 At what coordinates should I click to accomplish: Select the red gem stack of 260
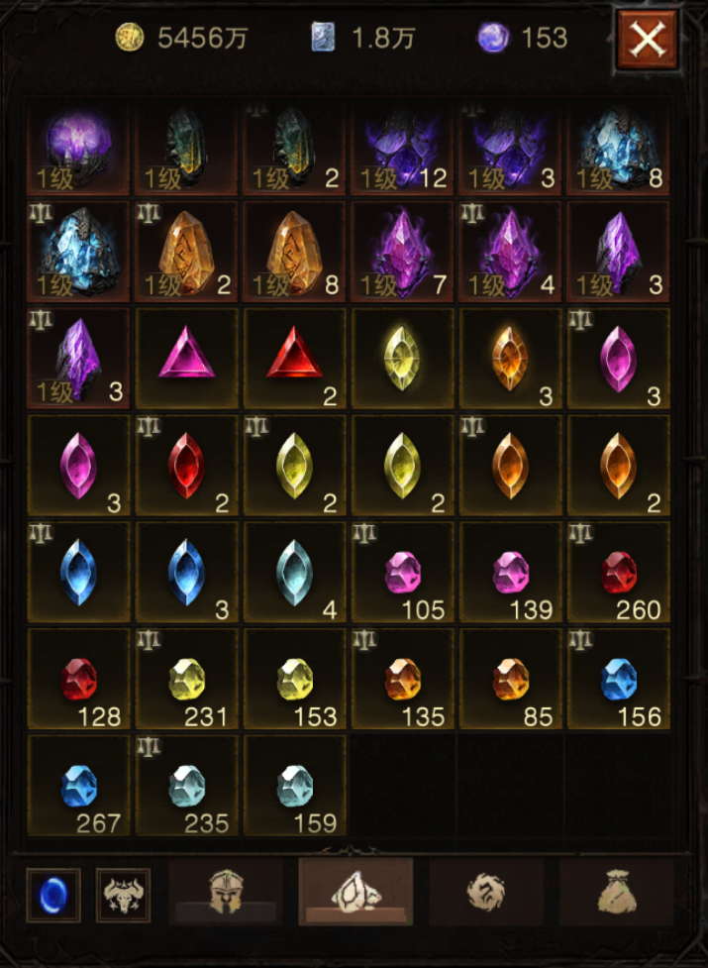click(619, 573)
